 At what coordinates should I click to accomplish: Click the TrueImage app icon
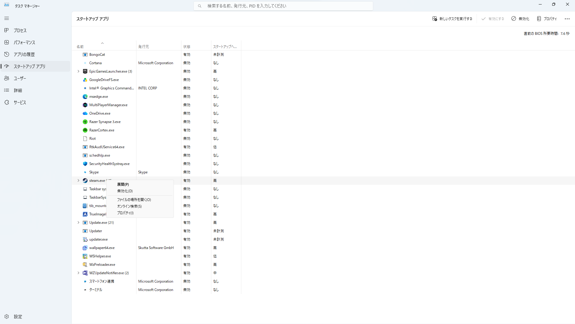(x=85, y=214)
